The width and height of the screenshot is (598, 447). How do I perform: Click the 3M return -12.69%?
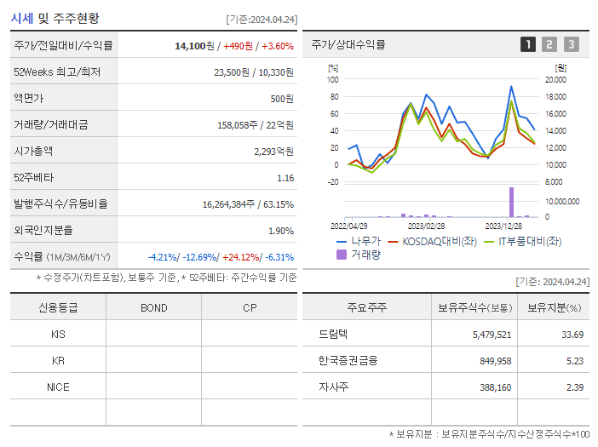point(200,257)
